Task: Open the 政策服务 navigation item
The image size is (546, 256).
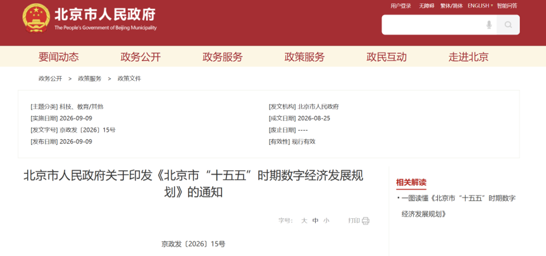Action: point(304,57)
